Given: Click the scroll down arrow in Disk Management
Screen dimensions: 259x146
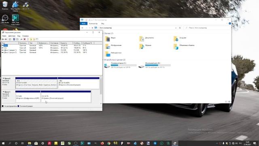Looking at the screenshot, I should [x=101, y=104].
